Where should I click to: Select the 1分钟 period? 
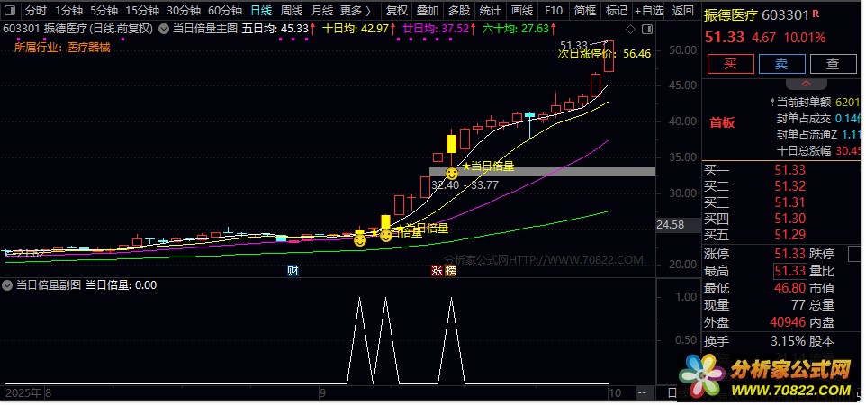(x=69, y=10)
